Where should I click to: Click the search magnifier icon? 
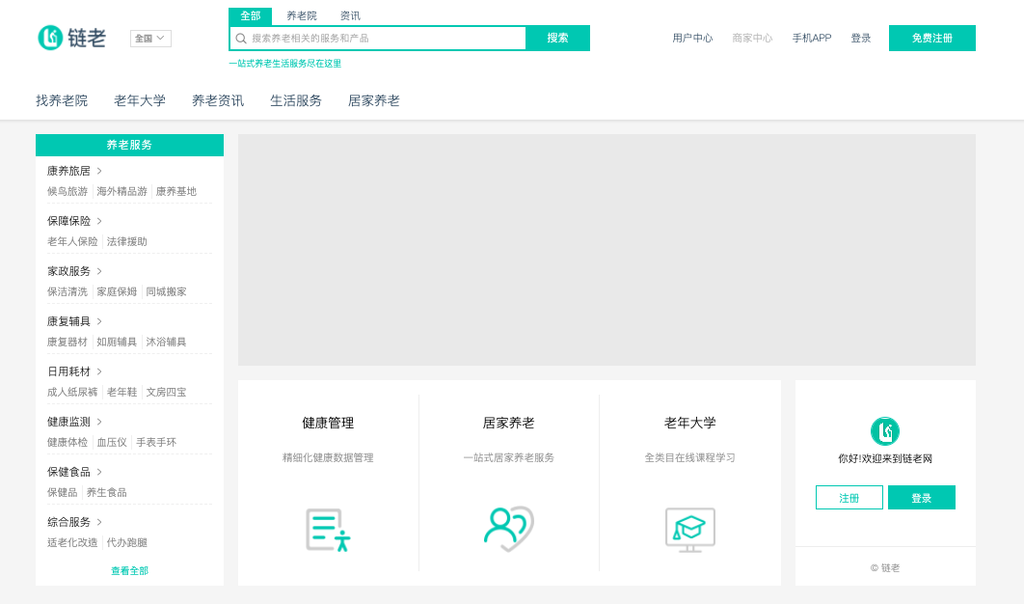[x=240, y=38]
